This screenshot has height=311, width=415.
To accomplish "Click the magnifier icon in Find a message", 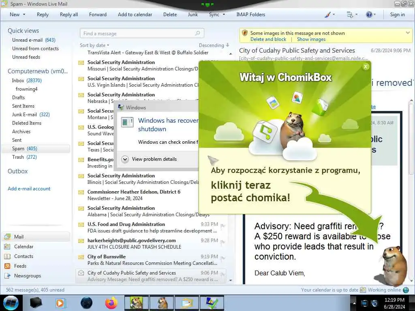I will 197,33.
